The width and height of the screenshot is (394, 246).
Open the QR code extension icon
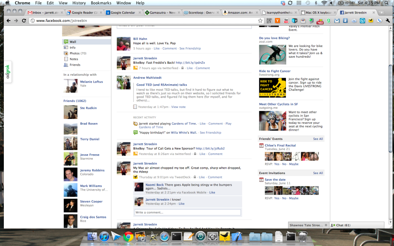269,21
